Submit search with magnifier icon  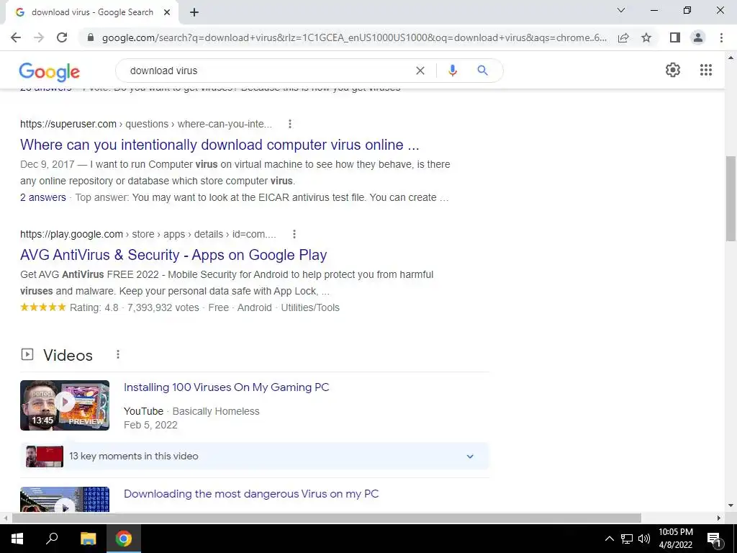482,71
